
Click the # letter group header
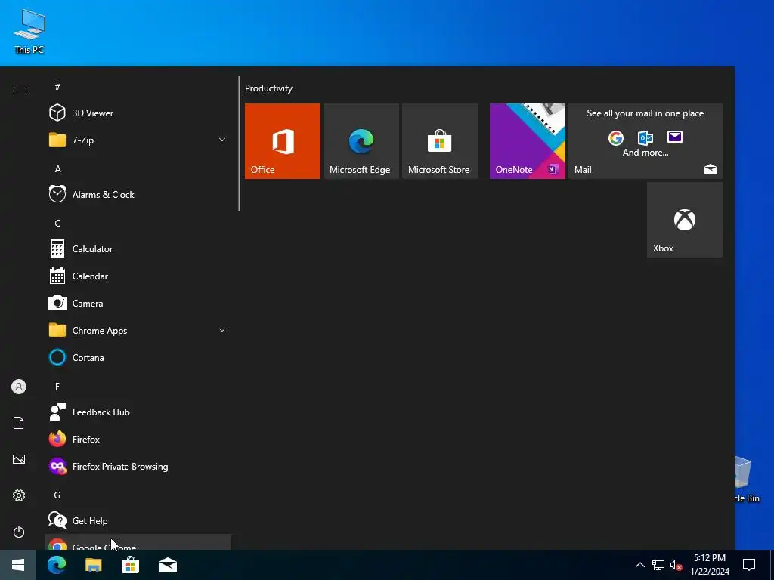57,87
